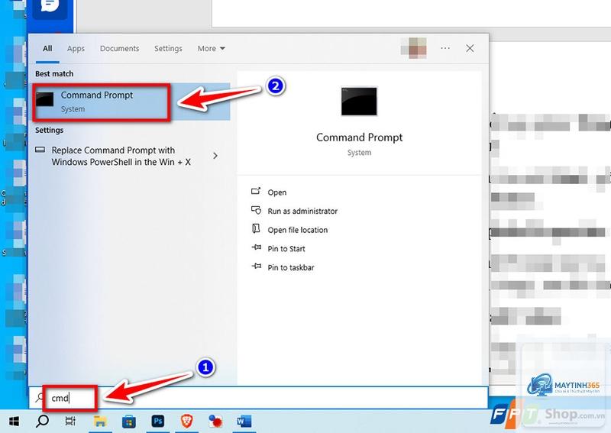Open the search options ellipsis menu
Screen dimensions: 611x433
click(445, 48)
